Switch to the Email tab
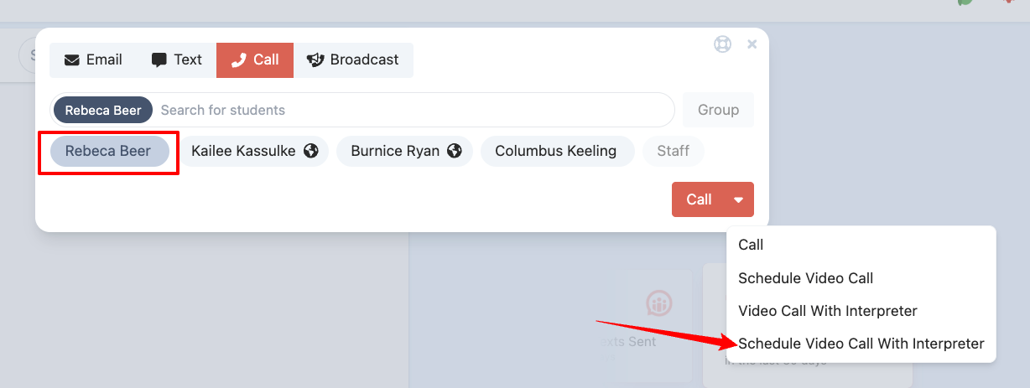Screen dimensions: 1030x388 pyautogui.click(x=93, y=59)
